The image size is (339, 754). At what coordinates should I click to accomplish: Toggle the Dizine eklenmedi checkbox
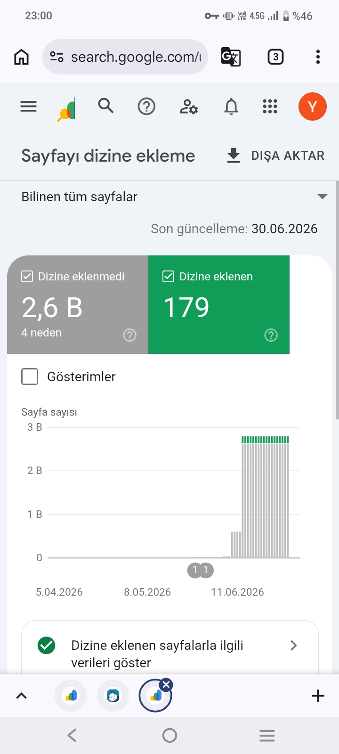27,277
